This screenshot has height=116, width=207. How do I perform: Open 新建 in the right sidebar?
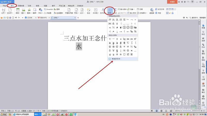point(203,27)
